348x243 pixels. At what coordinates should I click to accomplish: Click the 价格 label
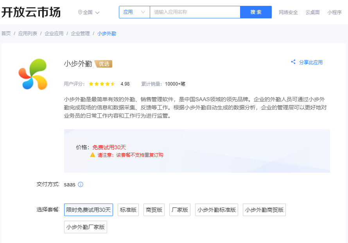click(x=83, y=147)
